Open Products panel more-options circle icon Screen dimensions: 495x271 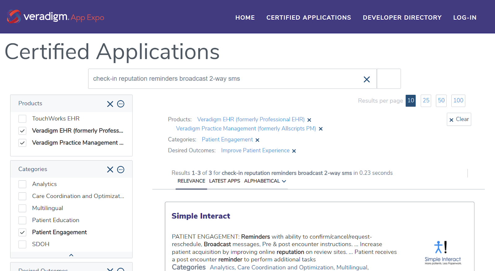[x=121, y=104]
